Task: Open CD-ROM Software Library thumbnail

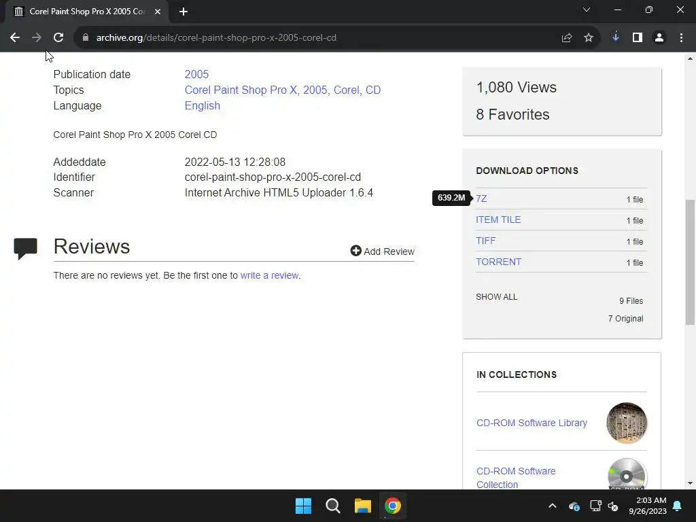Action: tap(626, 423)
